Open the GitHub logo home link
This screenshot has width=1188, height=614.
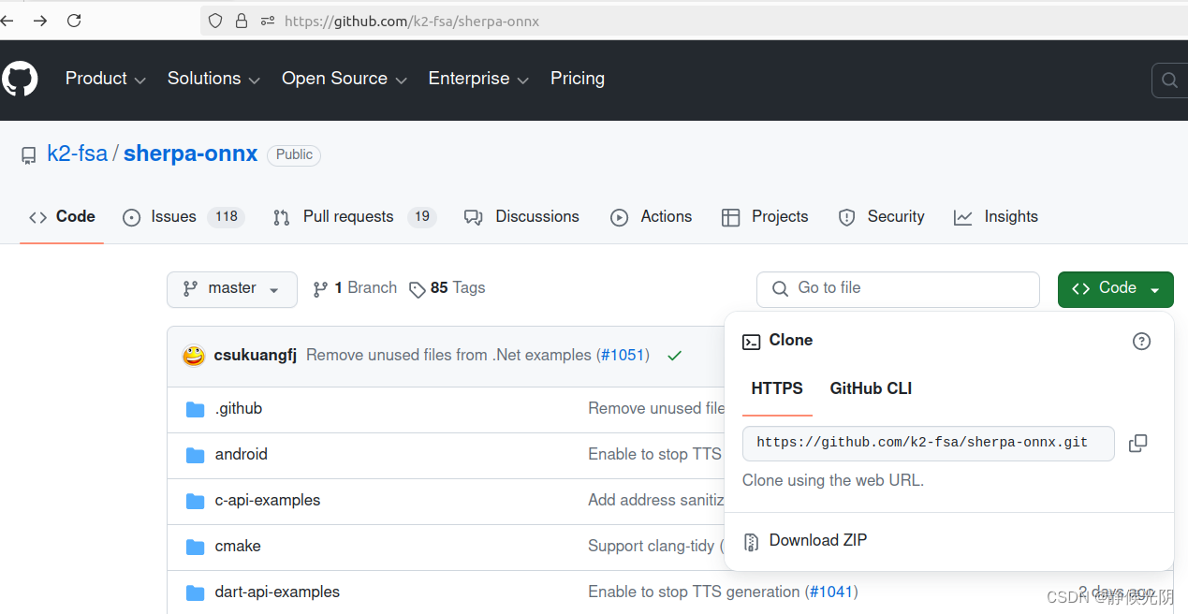pyautogui.click(x=20, y=80)
